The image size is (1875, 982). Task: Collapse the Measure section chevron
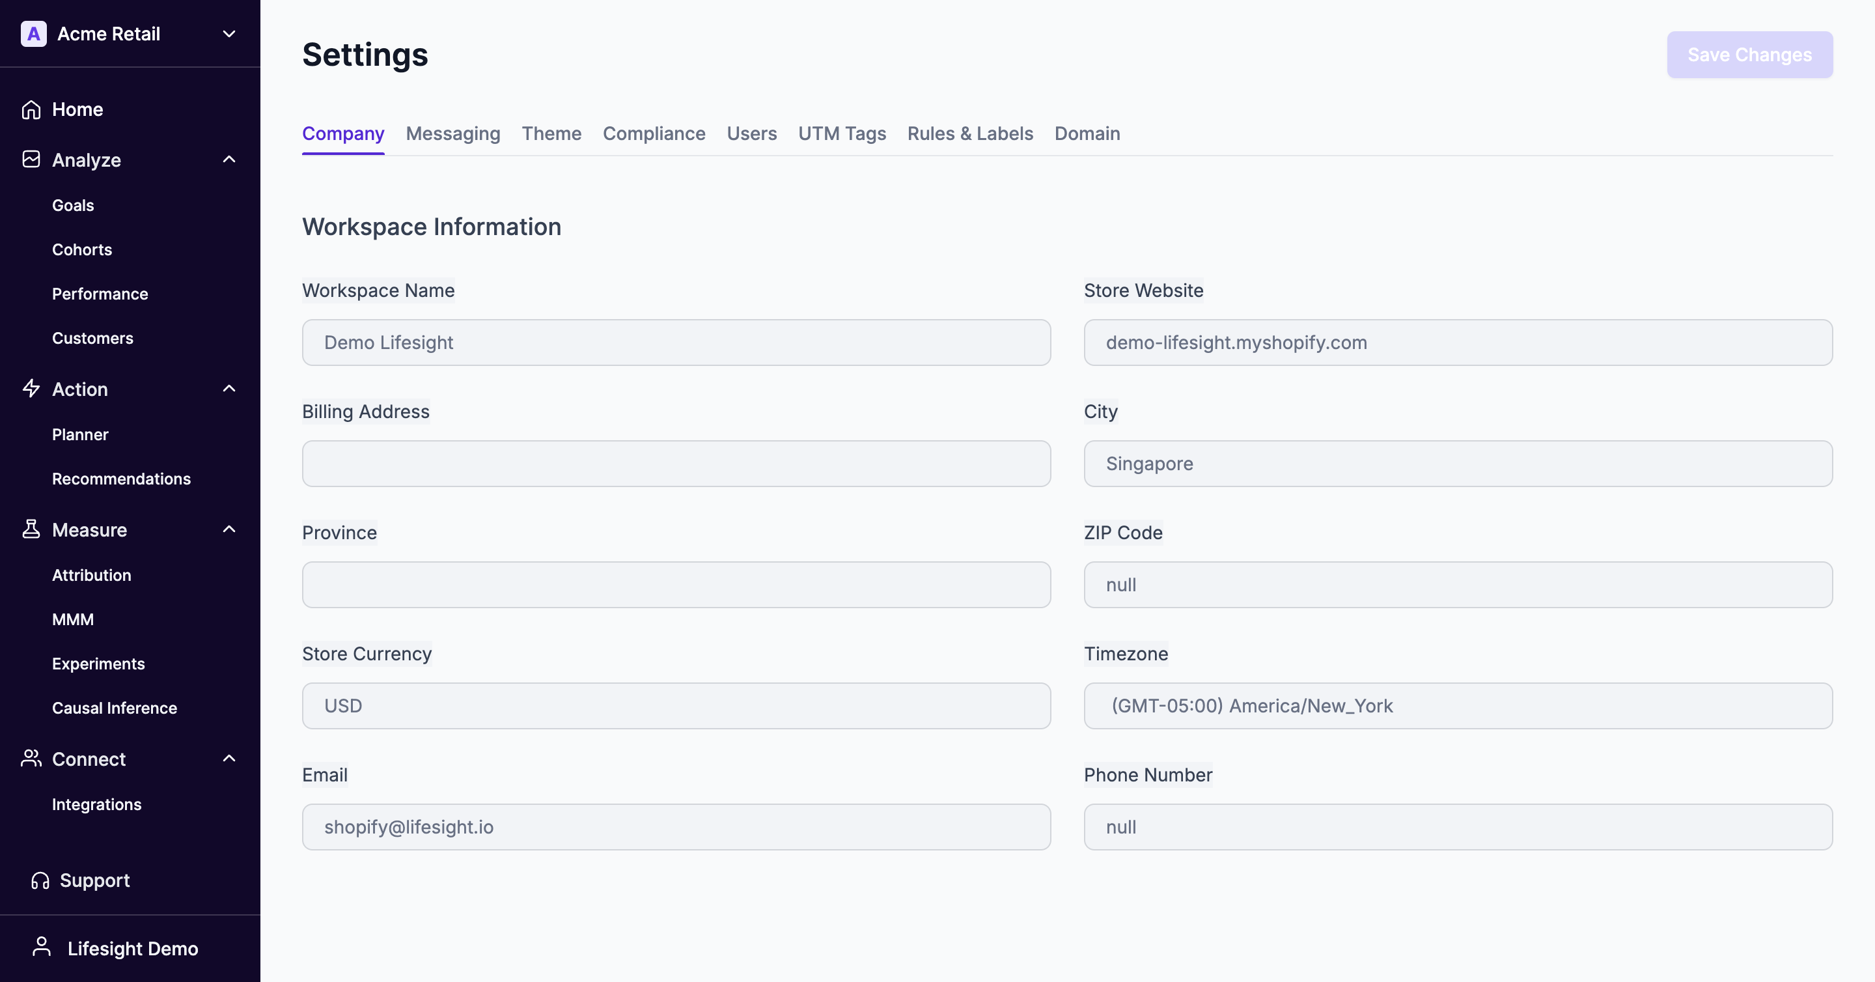[x=229, y=529]
